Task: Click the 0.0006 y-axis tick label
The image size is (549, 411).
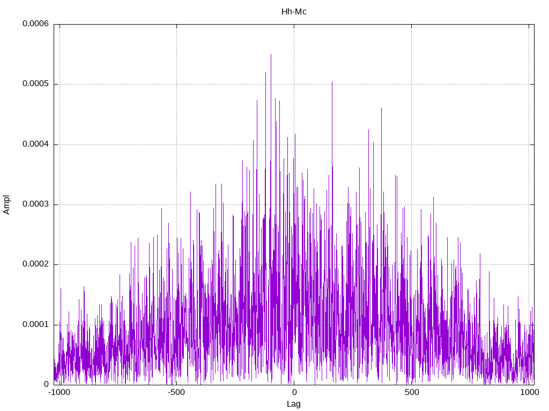Action: (35, 24)
